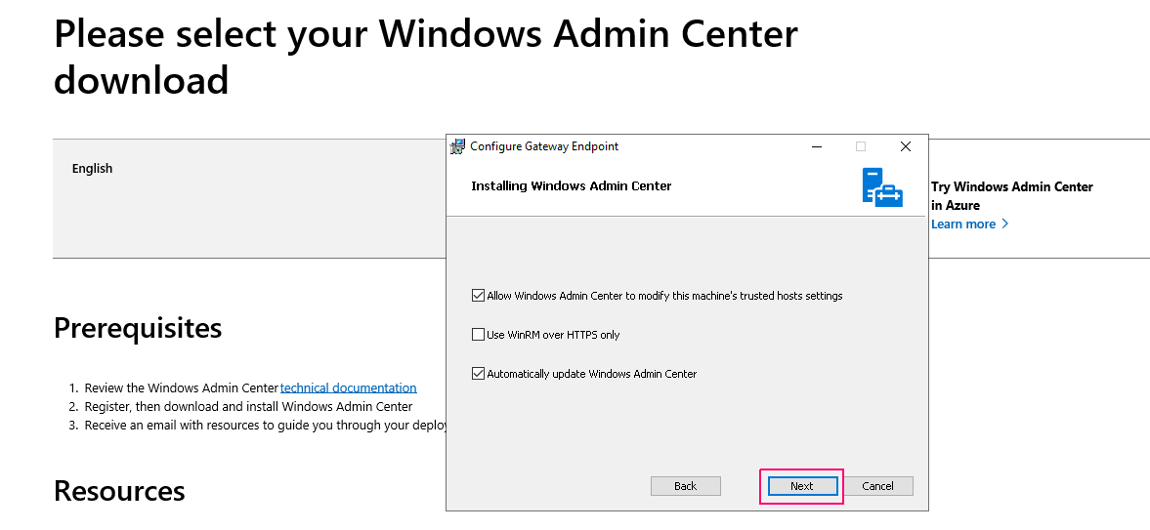Click the Prerequisites section heading
Viewport: 1150px width, 530px height.
coord(138,328)
